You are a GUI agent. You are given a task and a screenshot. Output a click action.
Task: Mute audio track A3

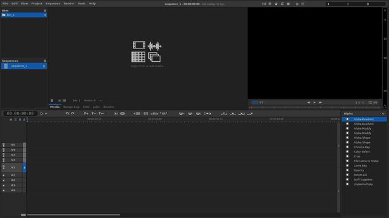click(x=4, y=185)
